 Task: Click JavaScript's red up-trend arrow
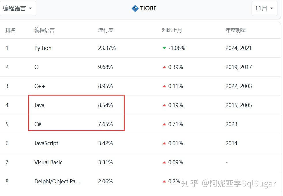pyautogui.click(x=164, y=143)
